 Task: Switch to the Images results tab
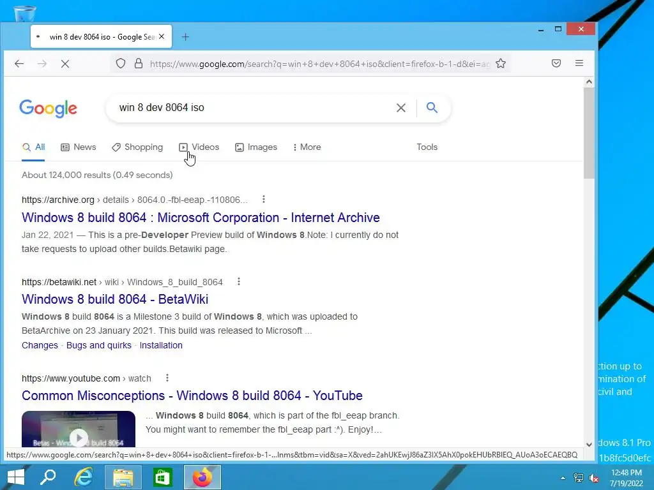coord(256,147)
